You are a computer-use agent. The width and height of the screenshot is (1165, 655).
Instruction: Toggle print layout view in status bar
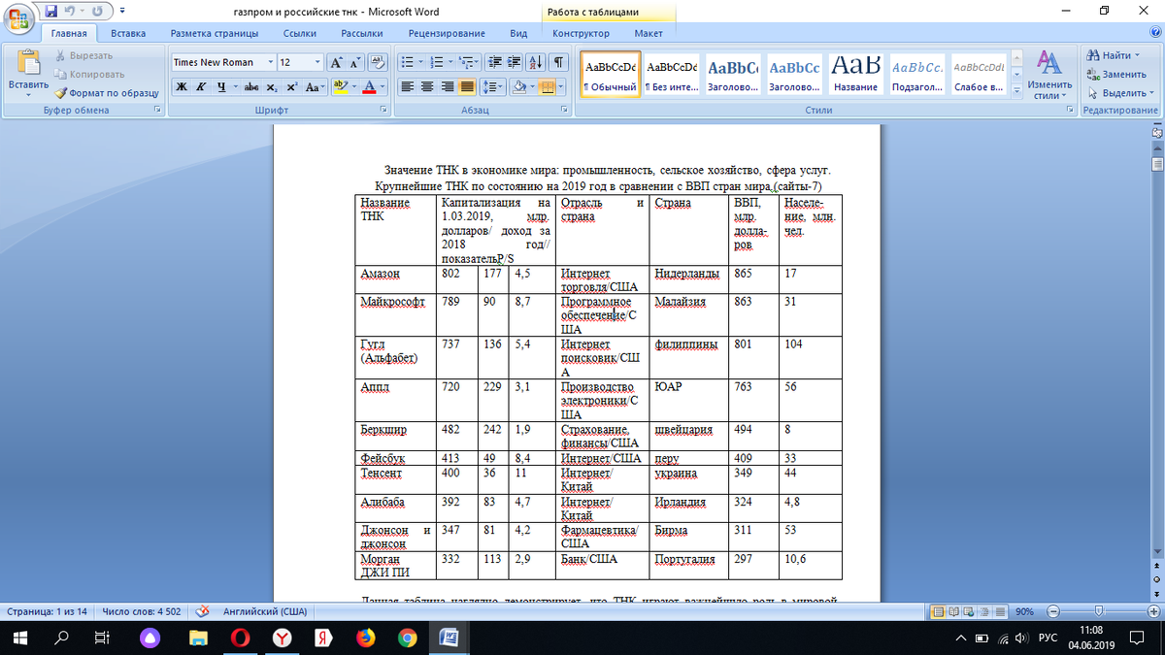pyautogui.click(x=939, y=611)
